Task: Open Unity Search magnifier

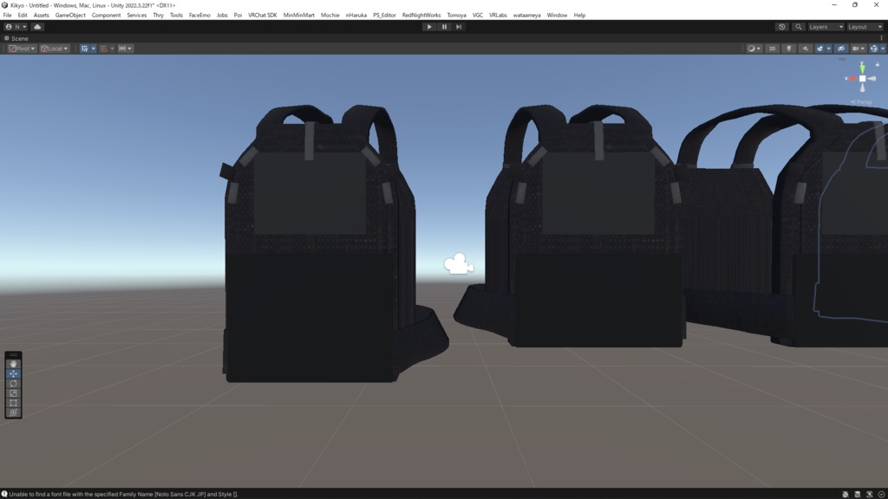Action: click(799, 27)
